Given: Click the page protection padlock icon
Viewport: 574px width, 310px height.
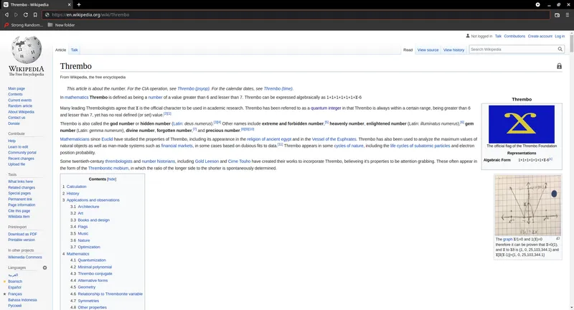Looking at the screenshot, I should click(559, 66).
